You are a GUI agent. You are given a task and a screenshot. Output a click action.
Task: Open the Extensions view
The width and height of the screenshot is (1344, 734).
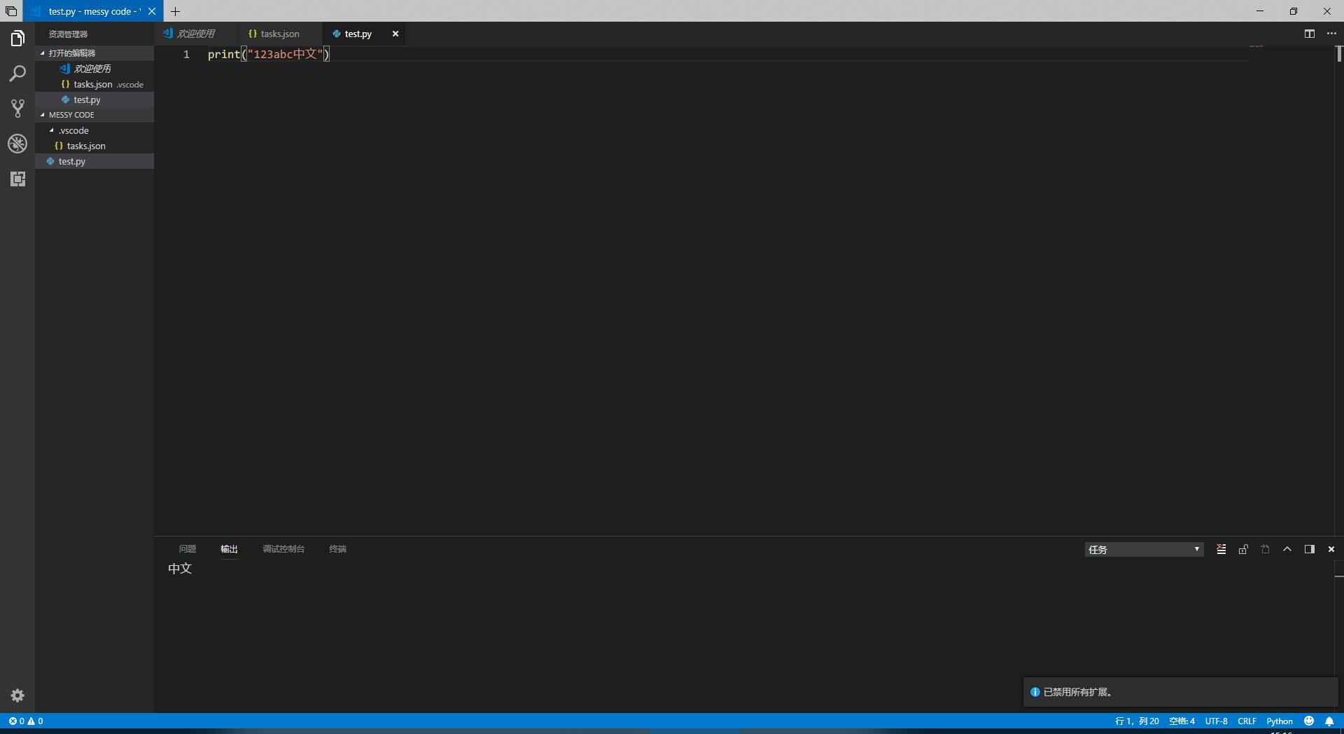coord(17,179)
